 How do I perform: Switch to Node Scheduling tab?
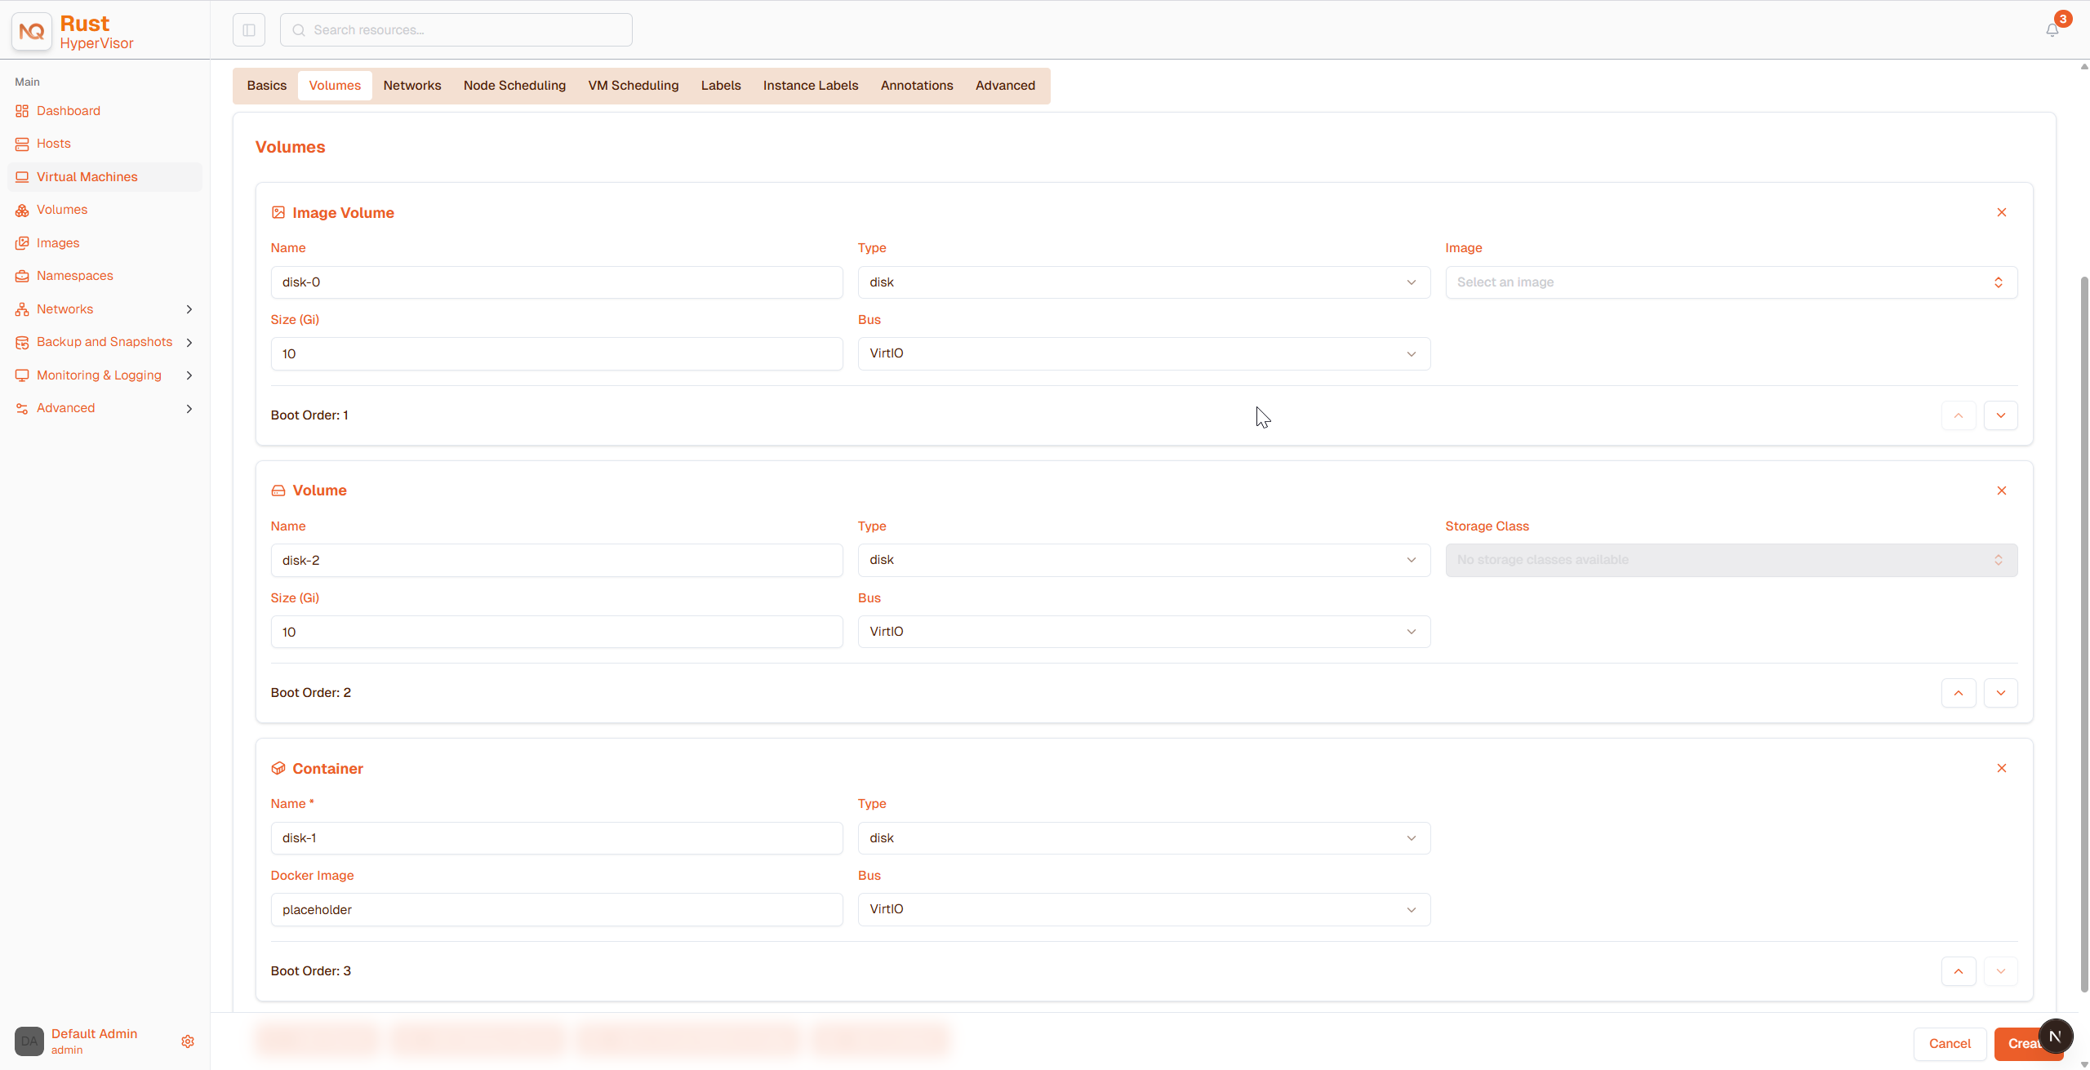[514, 86]
